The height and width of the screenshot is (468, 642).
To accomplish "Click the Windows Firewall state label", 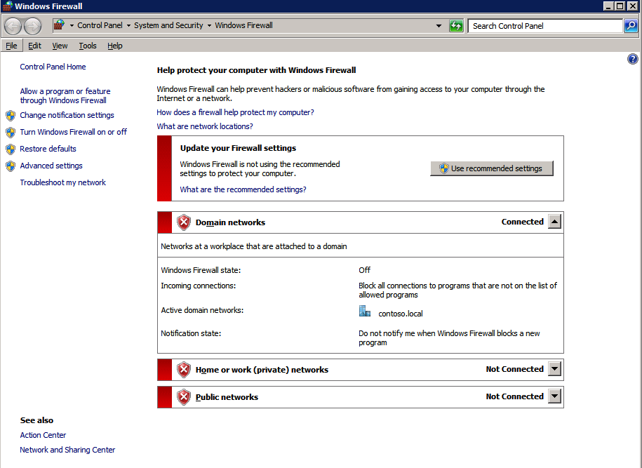I will (x=201, y=270).
